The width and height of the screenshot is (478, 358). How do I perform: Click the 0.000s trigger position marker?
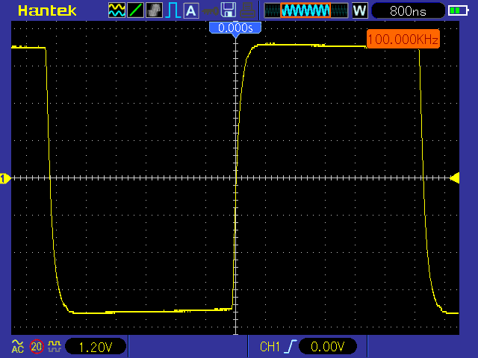[235, 29]
